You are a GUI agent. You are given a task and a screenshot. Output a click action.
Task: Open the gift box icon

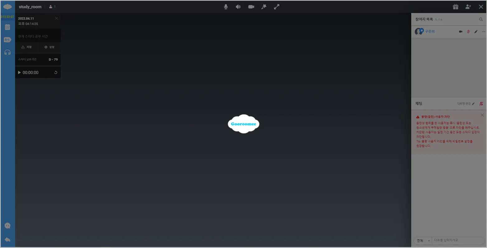click(x=456, y=7)
